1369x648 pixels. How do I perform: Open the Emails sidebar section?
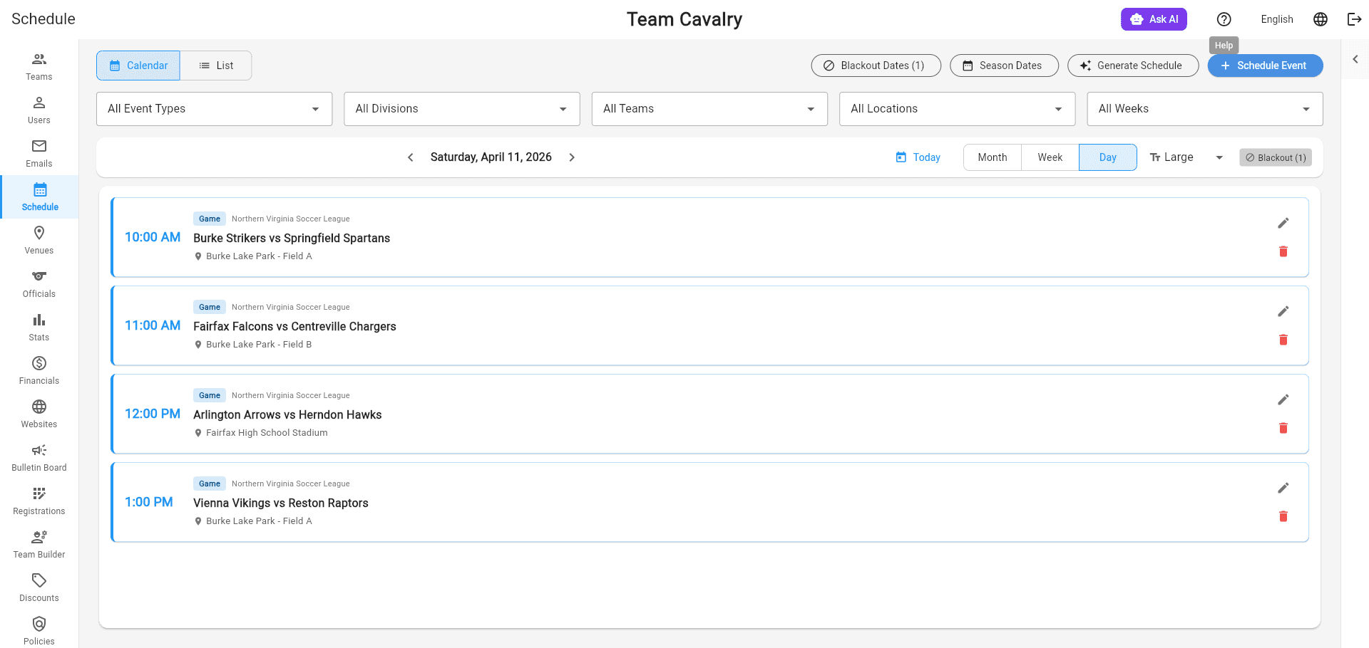(x=39, y=154)
